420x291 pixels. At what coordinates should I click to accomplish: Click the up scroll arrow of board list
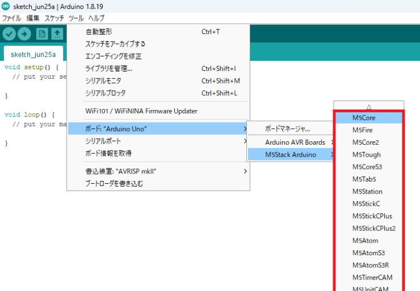369,107
